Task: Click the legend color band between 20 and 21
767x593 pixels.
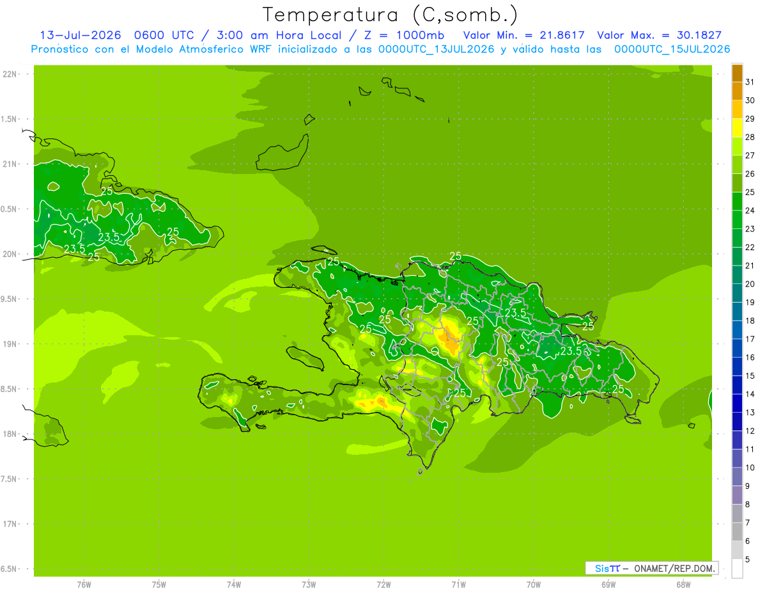Action: point(737,275)
